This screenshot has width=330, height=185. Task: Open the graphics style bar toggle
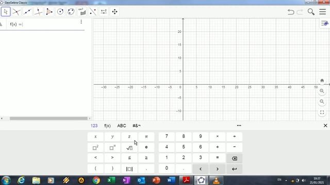[x=325, y=23]
